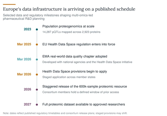Click the purple 2026 timeline dot
The image size is (167, 116).
click(x=37, y=90)
